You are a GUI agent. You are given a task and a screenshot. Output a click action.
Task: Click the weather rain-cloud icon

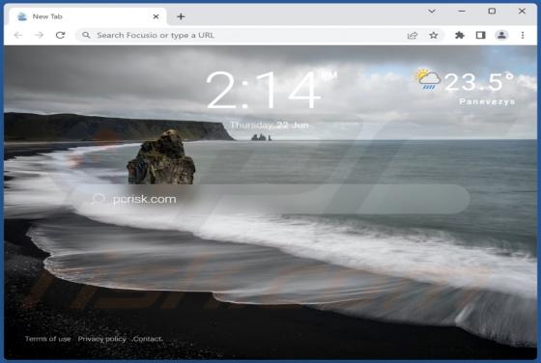tap(428, 79)
